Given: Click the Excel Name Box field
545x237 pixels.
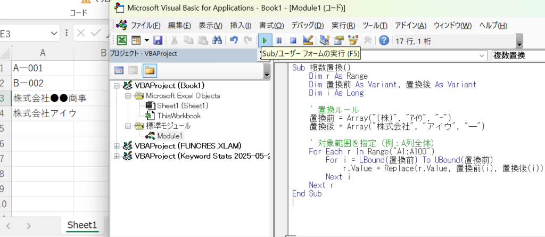Looking at the screenshot, I should click(x=24, y=34).
